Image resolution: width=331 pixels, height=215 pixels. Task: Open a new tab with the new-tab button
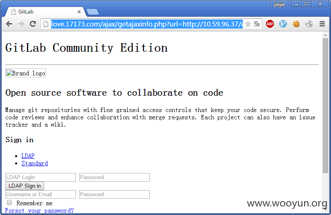(93, 12)
